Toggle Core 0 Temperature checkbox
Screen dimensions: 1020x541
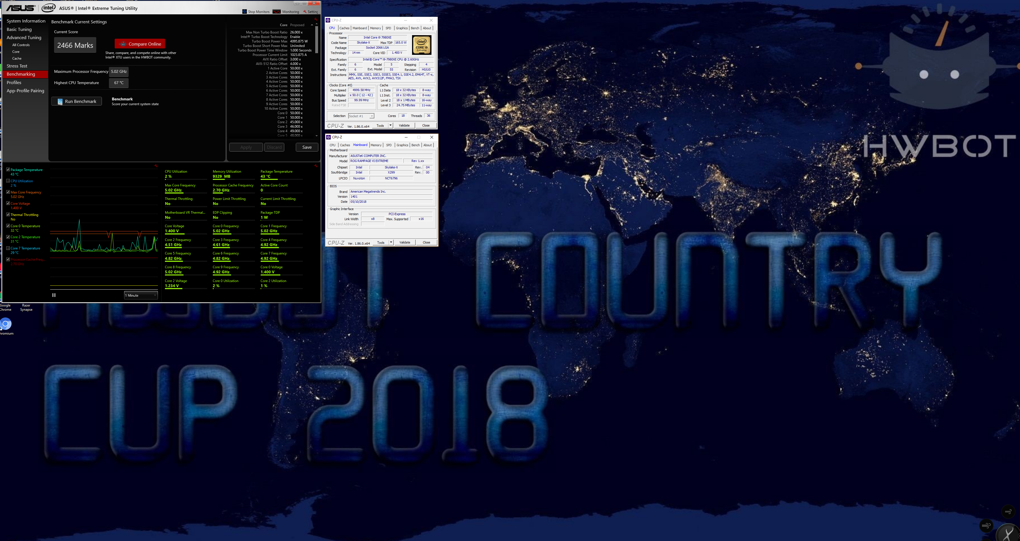click(8, 226)
